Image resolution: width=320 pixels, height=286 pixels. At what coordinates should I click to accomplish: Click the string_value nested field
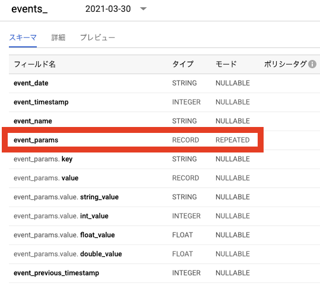99,197
